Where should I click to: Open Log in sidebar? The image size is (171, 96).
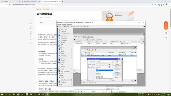click(x=62, y=65)
